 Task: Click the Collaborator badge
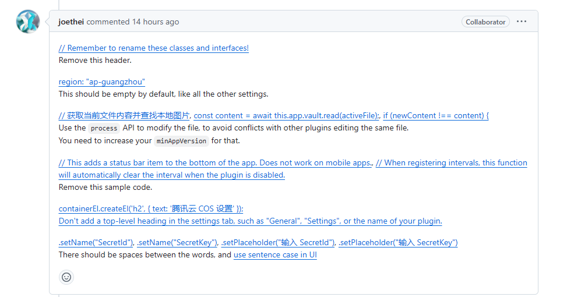[x=485, y=22]
